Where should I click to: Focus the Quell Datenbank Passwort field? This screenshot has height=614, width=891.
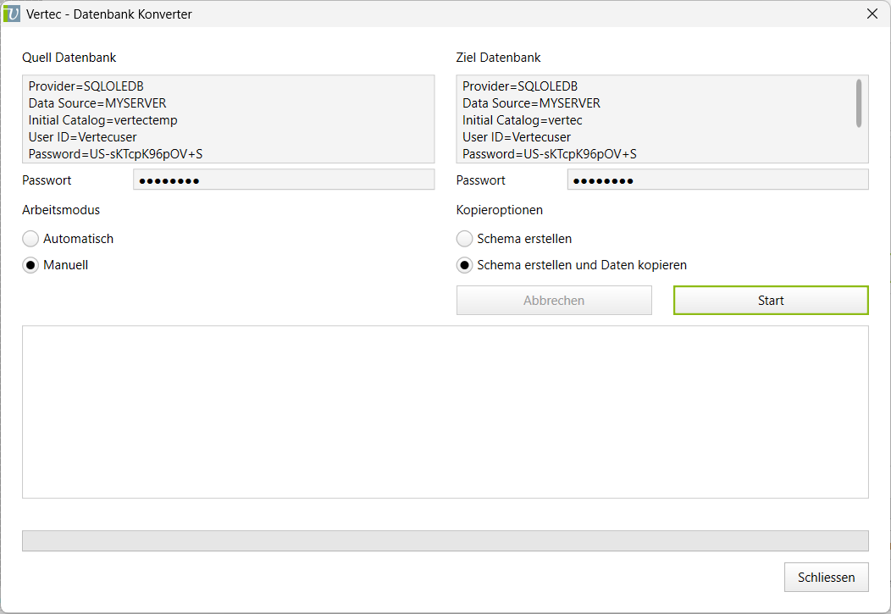point(283,180)
